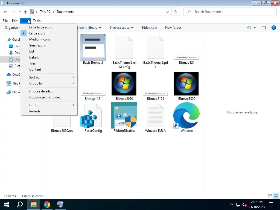Open the muted volume tray icon

coord(244,205)
